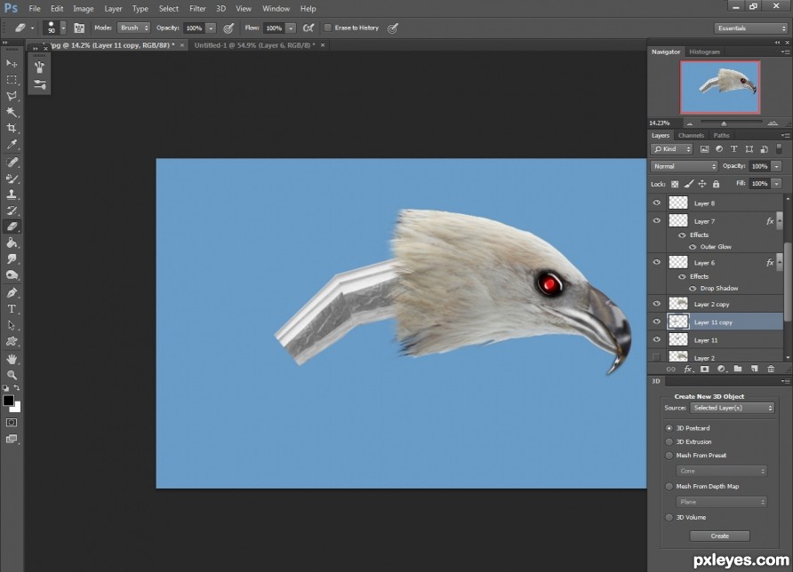
Task: Change the screen mode
Action: point(12,439)
